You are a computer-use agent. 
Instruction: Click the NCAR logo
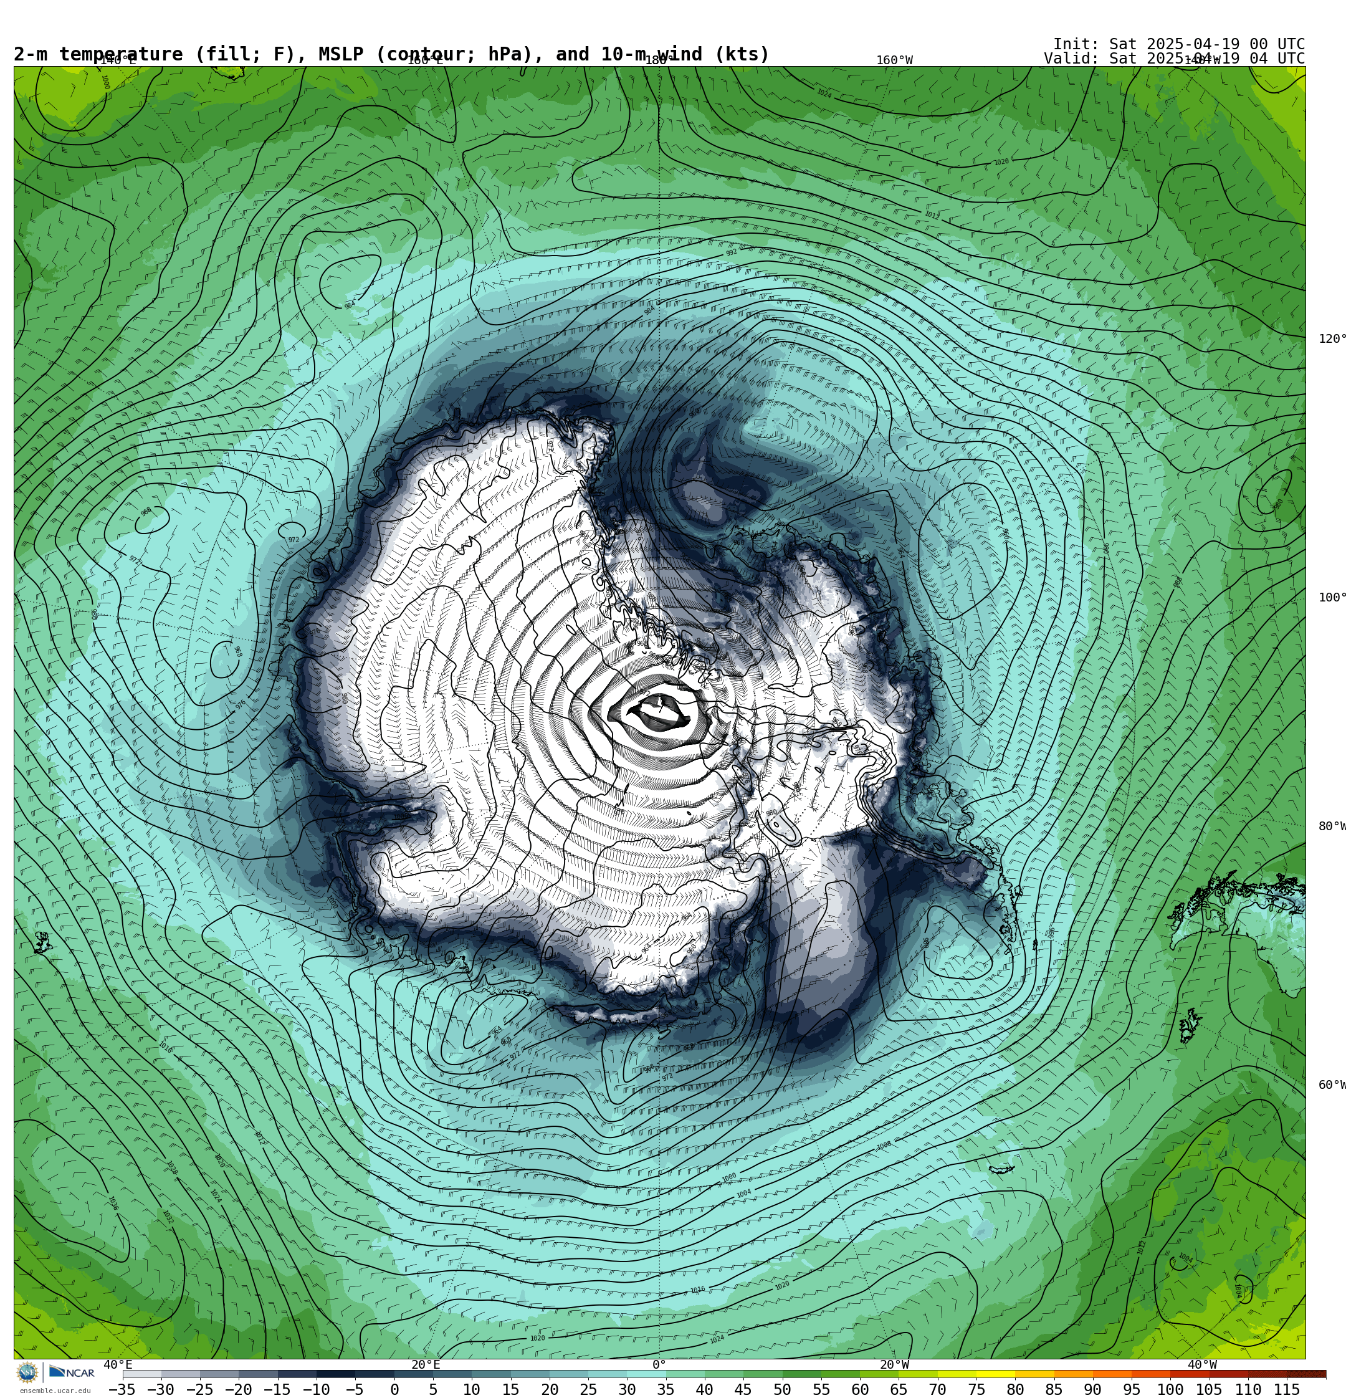71,1372
